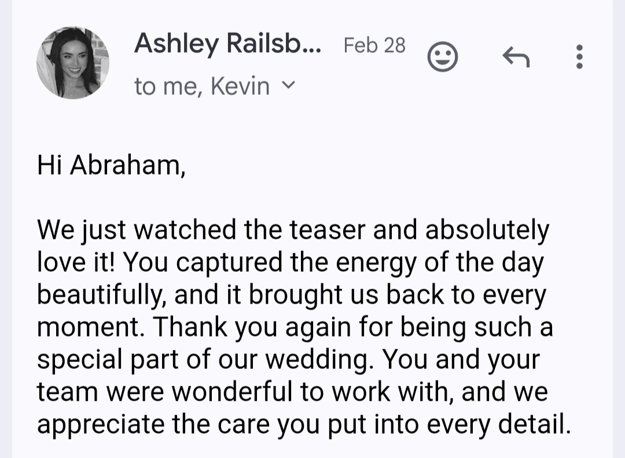Open the three-dot more options menu
The width and height of the screenshot is (625, 458).
coord(579,57)
